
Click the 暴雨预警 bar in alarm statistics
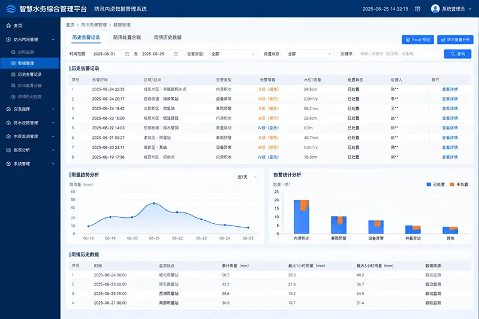[339, 225]
